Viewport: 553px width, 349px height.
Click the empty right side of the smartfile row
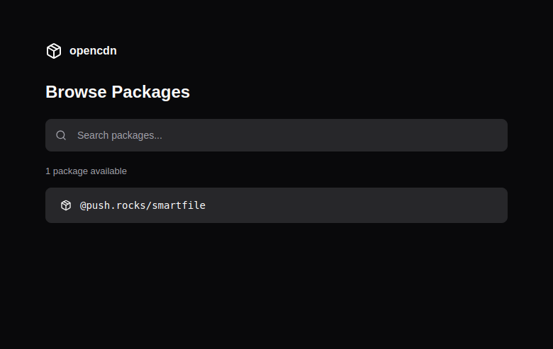click(425, 205)
